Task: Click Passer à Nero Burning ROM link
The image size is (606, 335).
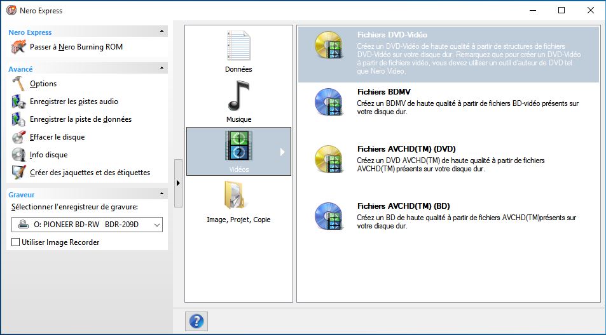Action: point(76,47)
